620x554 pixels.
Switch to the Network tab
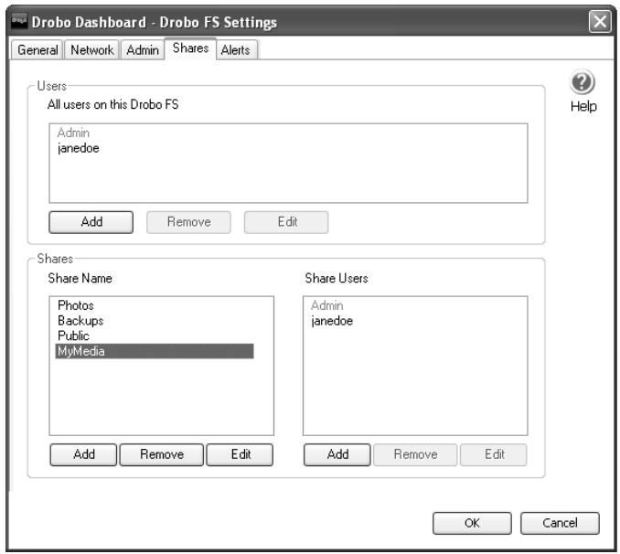(91, 50)
